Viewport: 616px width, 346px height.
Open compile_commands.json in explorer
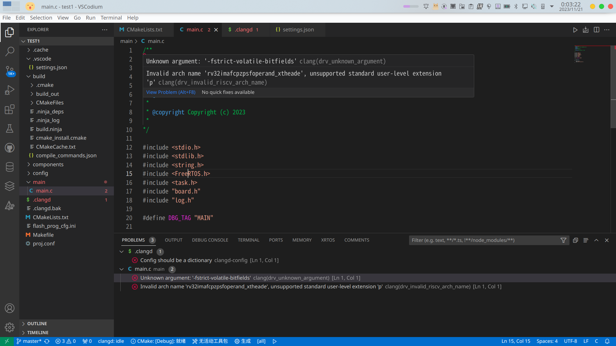pyautogui.click(x=66, y=156)
